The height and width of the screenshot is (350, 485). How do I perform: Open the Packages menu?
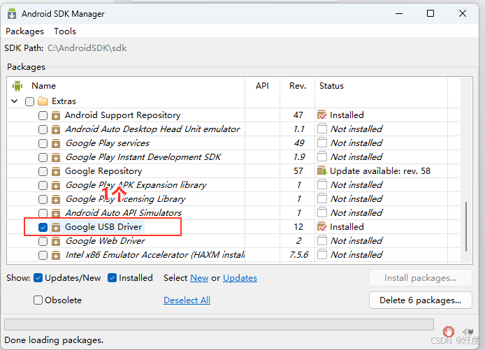click(24, 31)
